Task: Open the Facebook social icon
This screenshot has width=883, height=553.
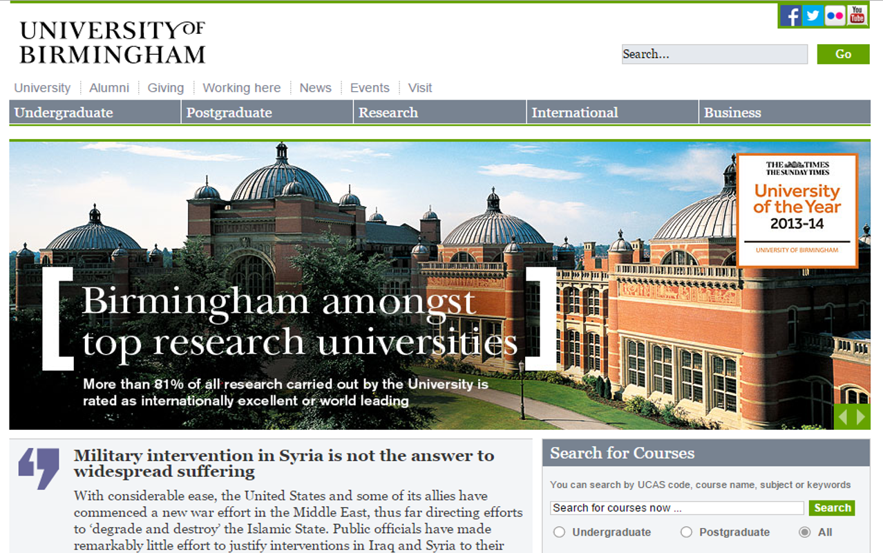Action: click(x=791, y=15)
